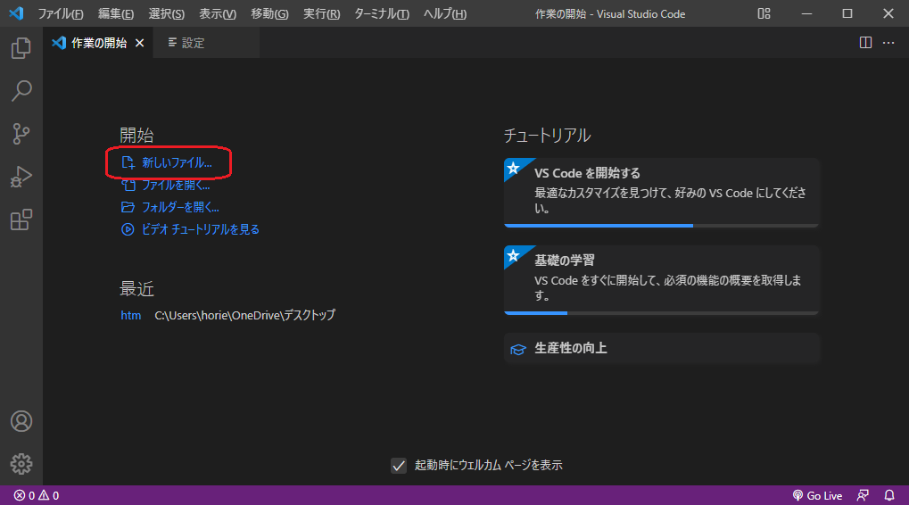Open recent folder htm

[130, 316]
